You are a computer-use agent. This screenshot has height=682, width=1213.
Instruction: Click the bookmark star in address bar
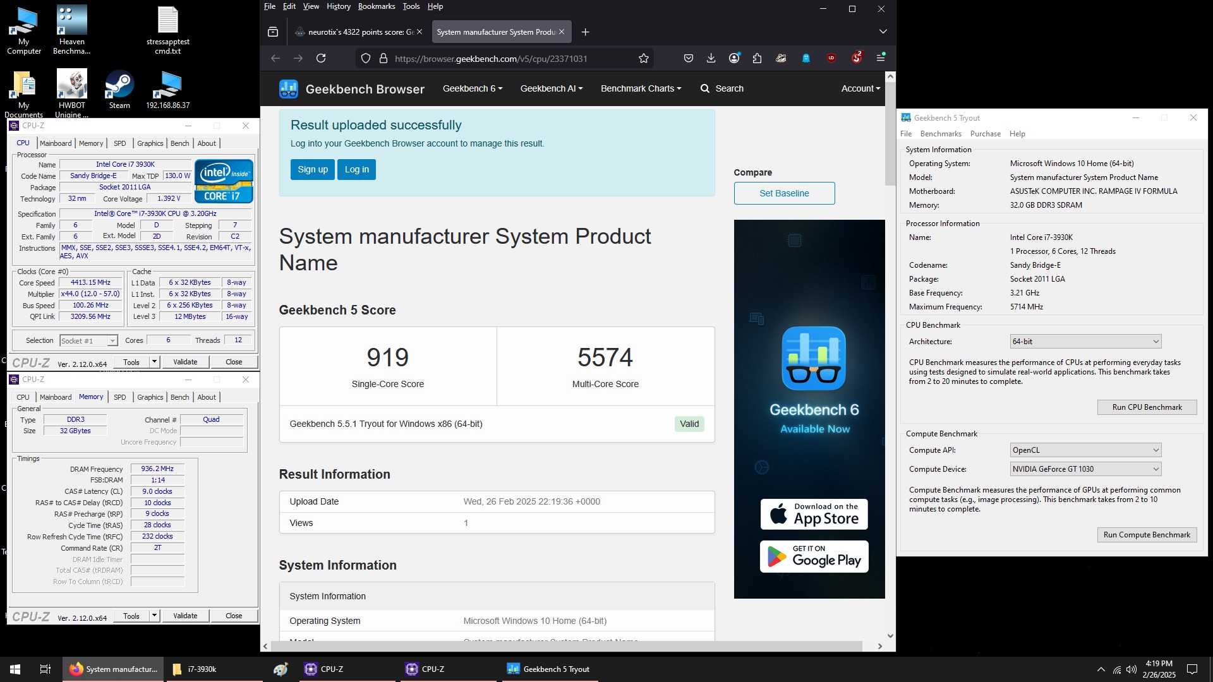tap(644, 58)
